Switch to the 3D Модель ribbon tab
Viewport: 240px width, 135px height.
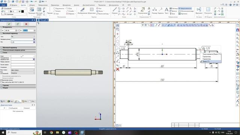click(x=13, y=5)
